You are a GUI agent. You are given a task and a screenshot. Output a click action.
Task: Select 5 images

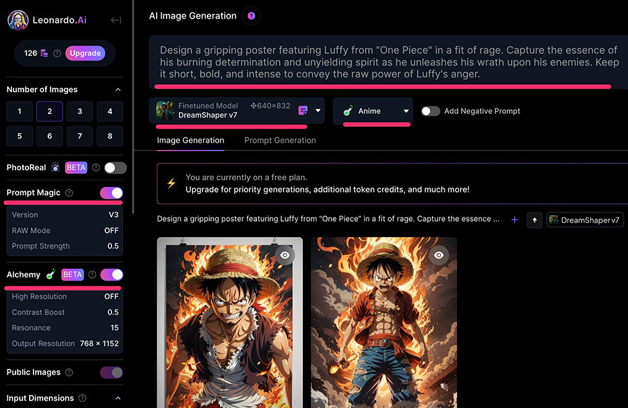[x=20, y=136]
